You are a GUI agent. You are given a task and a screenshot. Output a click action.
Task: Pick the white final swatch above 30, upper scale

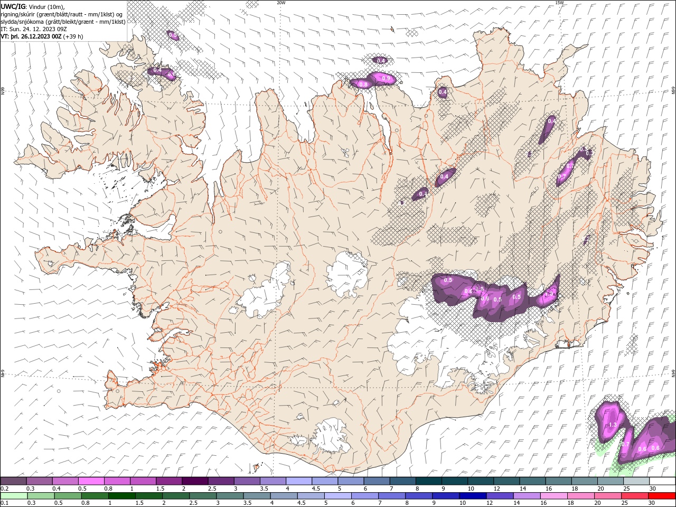(x=662, y=481)
